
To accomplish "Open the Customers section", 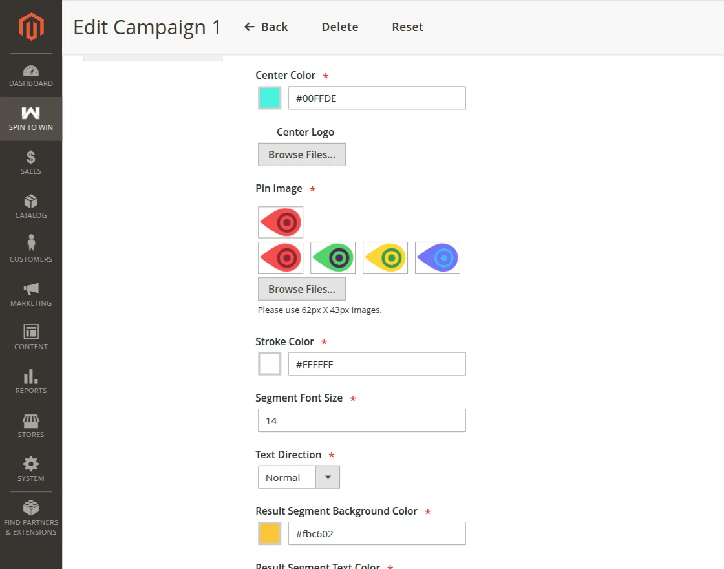I will point(30,250).
